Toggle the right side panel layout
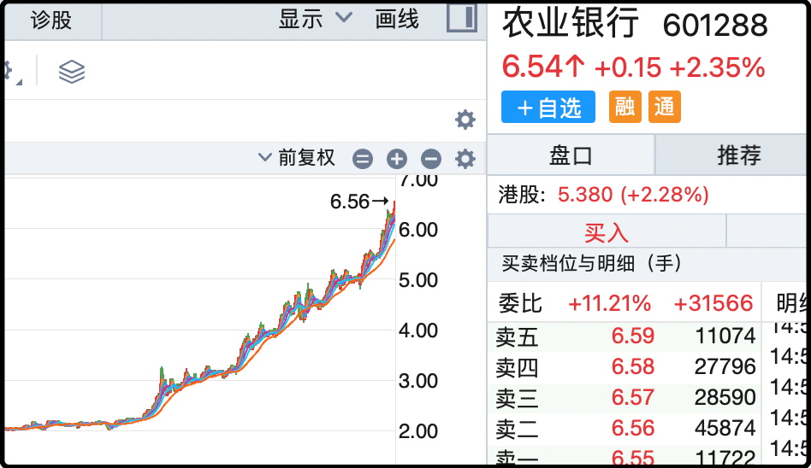 [462, 19]
